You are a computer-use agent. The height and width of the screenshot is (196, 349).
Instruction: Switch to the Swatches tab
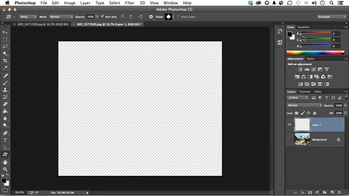point(303,27)
